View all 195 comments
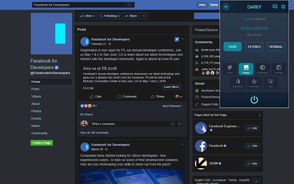Screen dimensions: 294x184 (94, 133)
